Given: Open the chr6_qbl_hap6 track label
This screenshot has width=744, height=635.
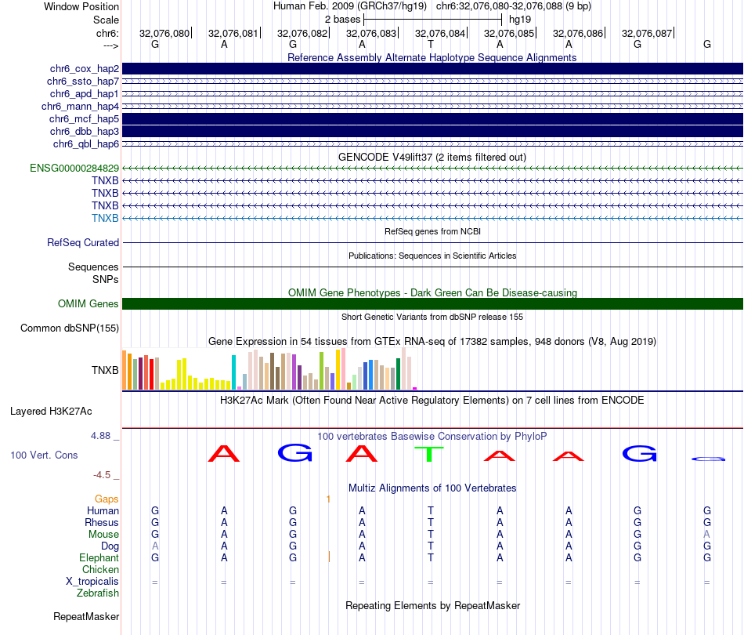Looking at the screenshot, I should click(x=85, y=143).
